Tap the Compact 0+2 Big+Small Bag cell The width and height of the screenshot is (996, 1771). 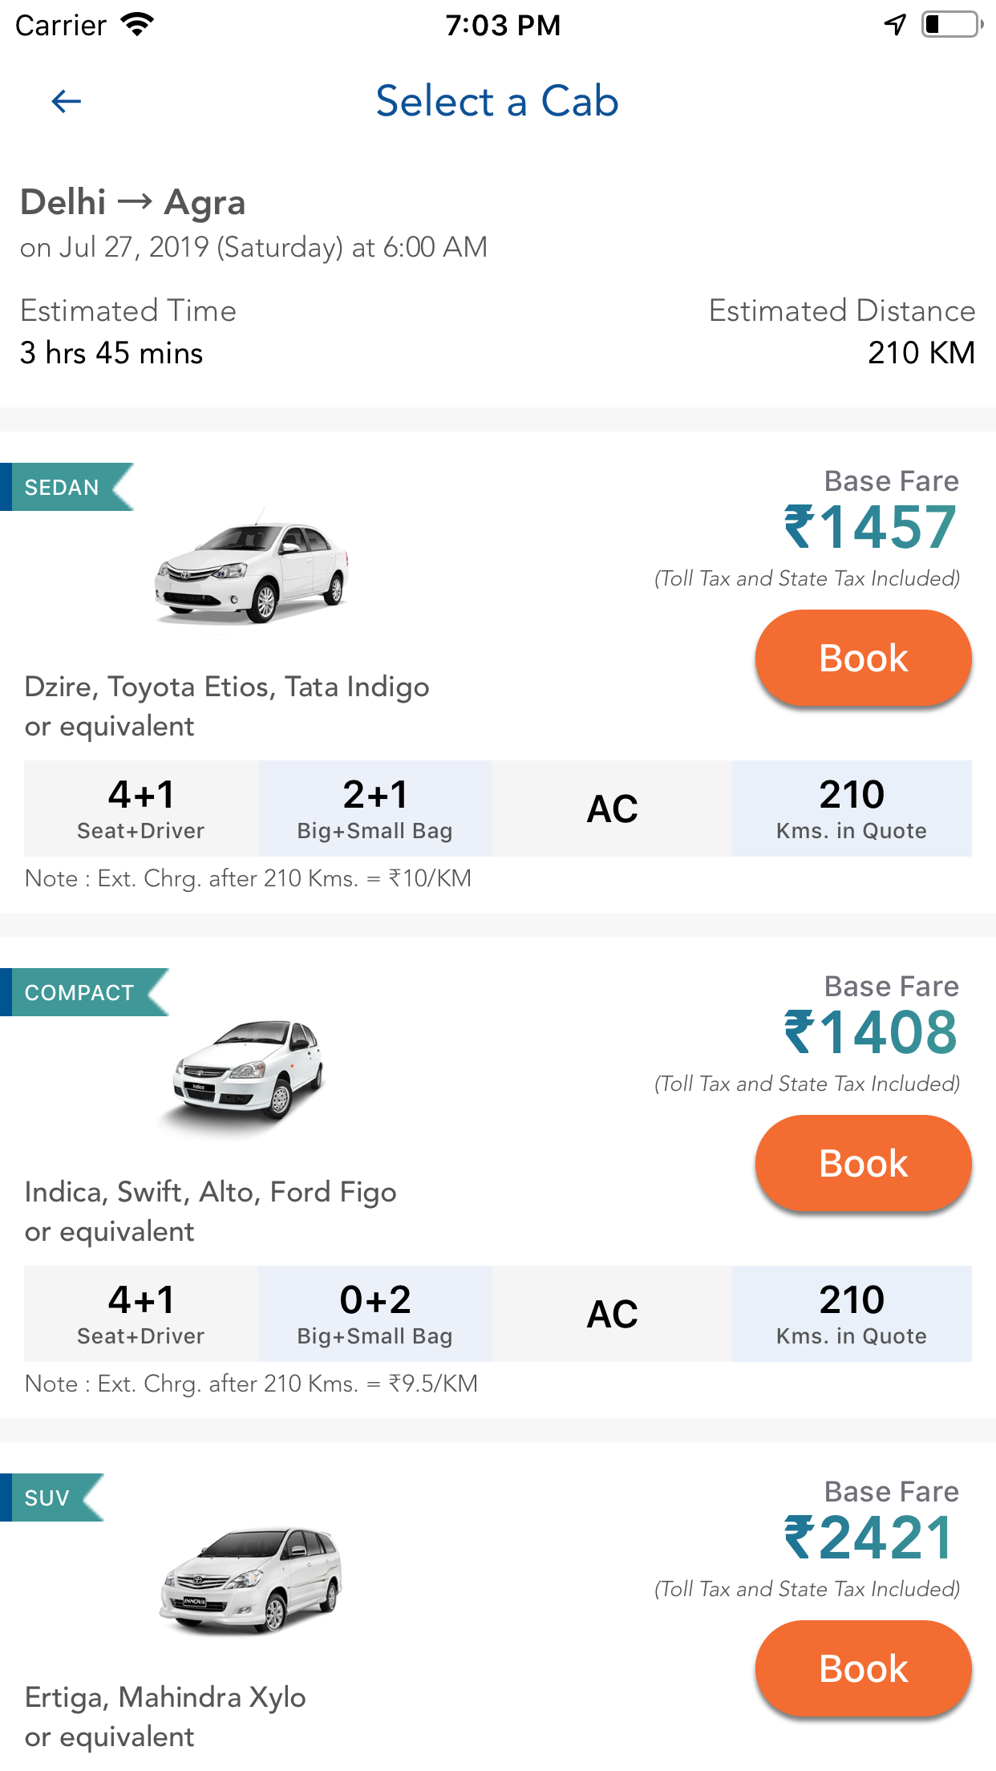click(x=375, y=1314)
